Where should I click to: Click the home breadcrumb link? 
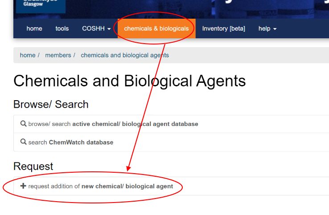[x=28, y=55]
